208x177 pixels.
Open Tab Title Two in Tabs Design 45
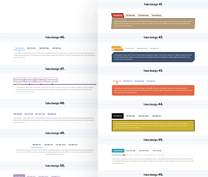click(131, 151)
